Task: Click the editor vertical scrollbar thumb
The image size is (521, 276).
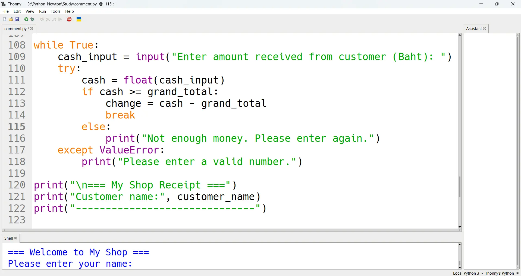Action: coord(460,187)
